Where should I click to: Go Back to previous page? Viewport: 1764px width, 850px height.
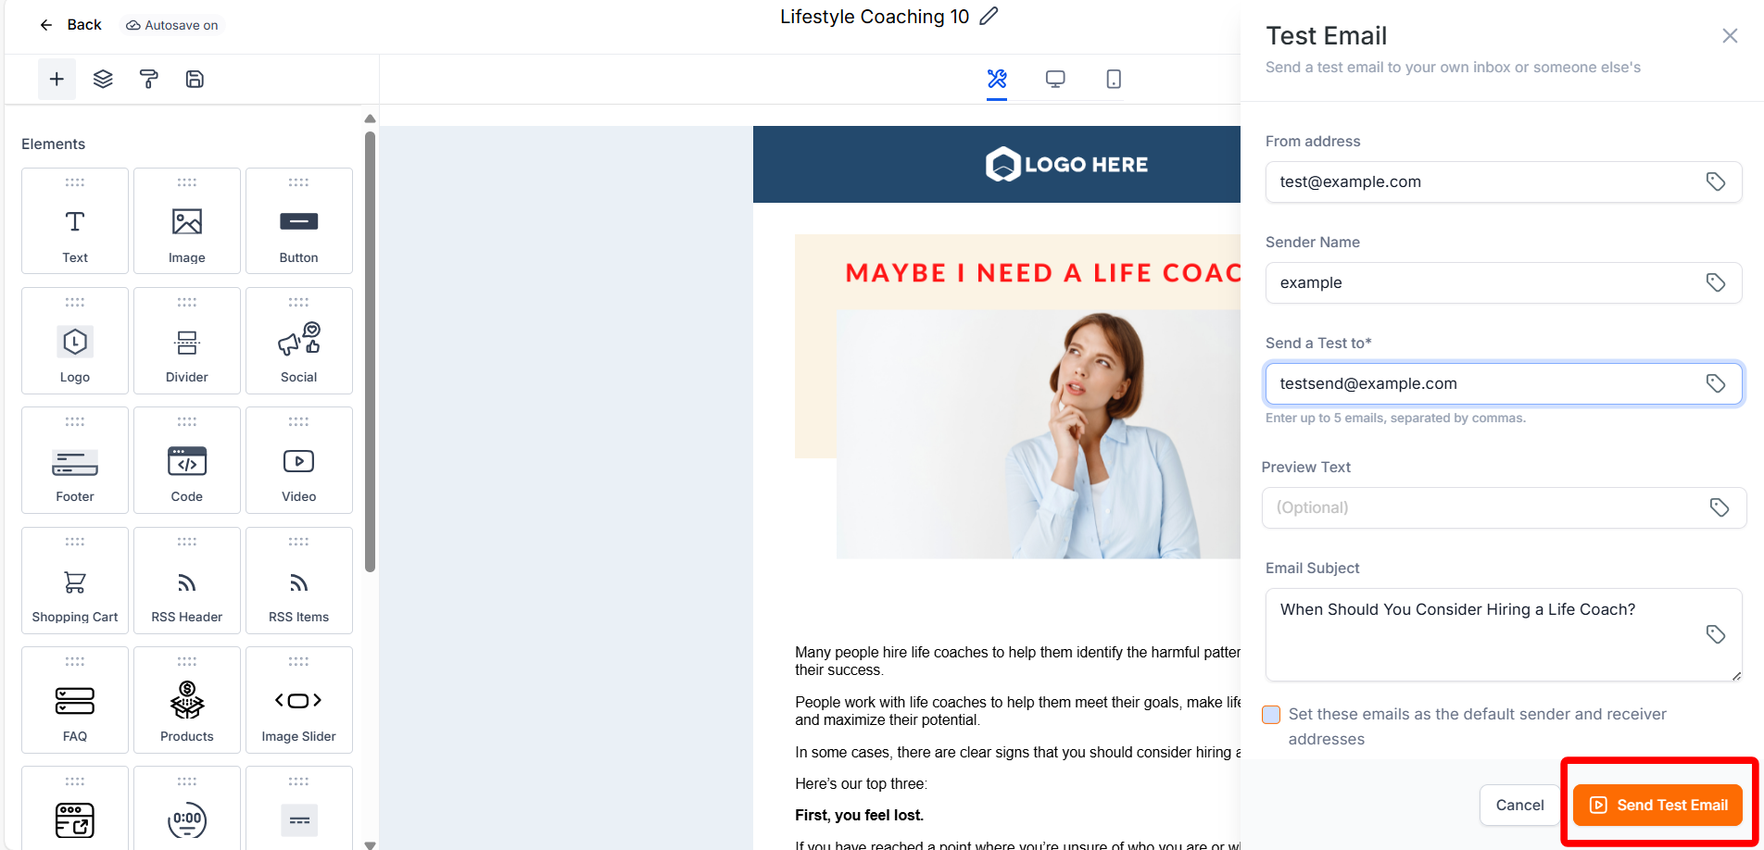[x=70, y=25]
